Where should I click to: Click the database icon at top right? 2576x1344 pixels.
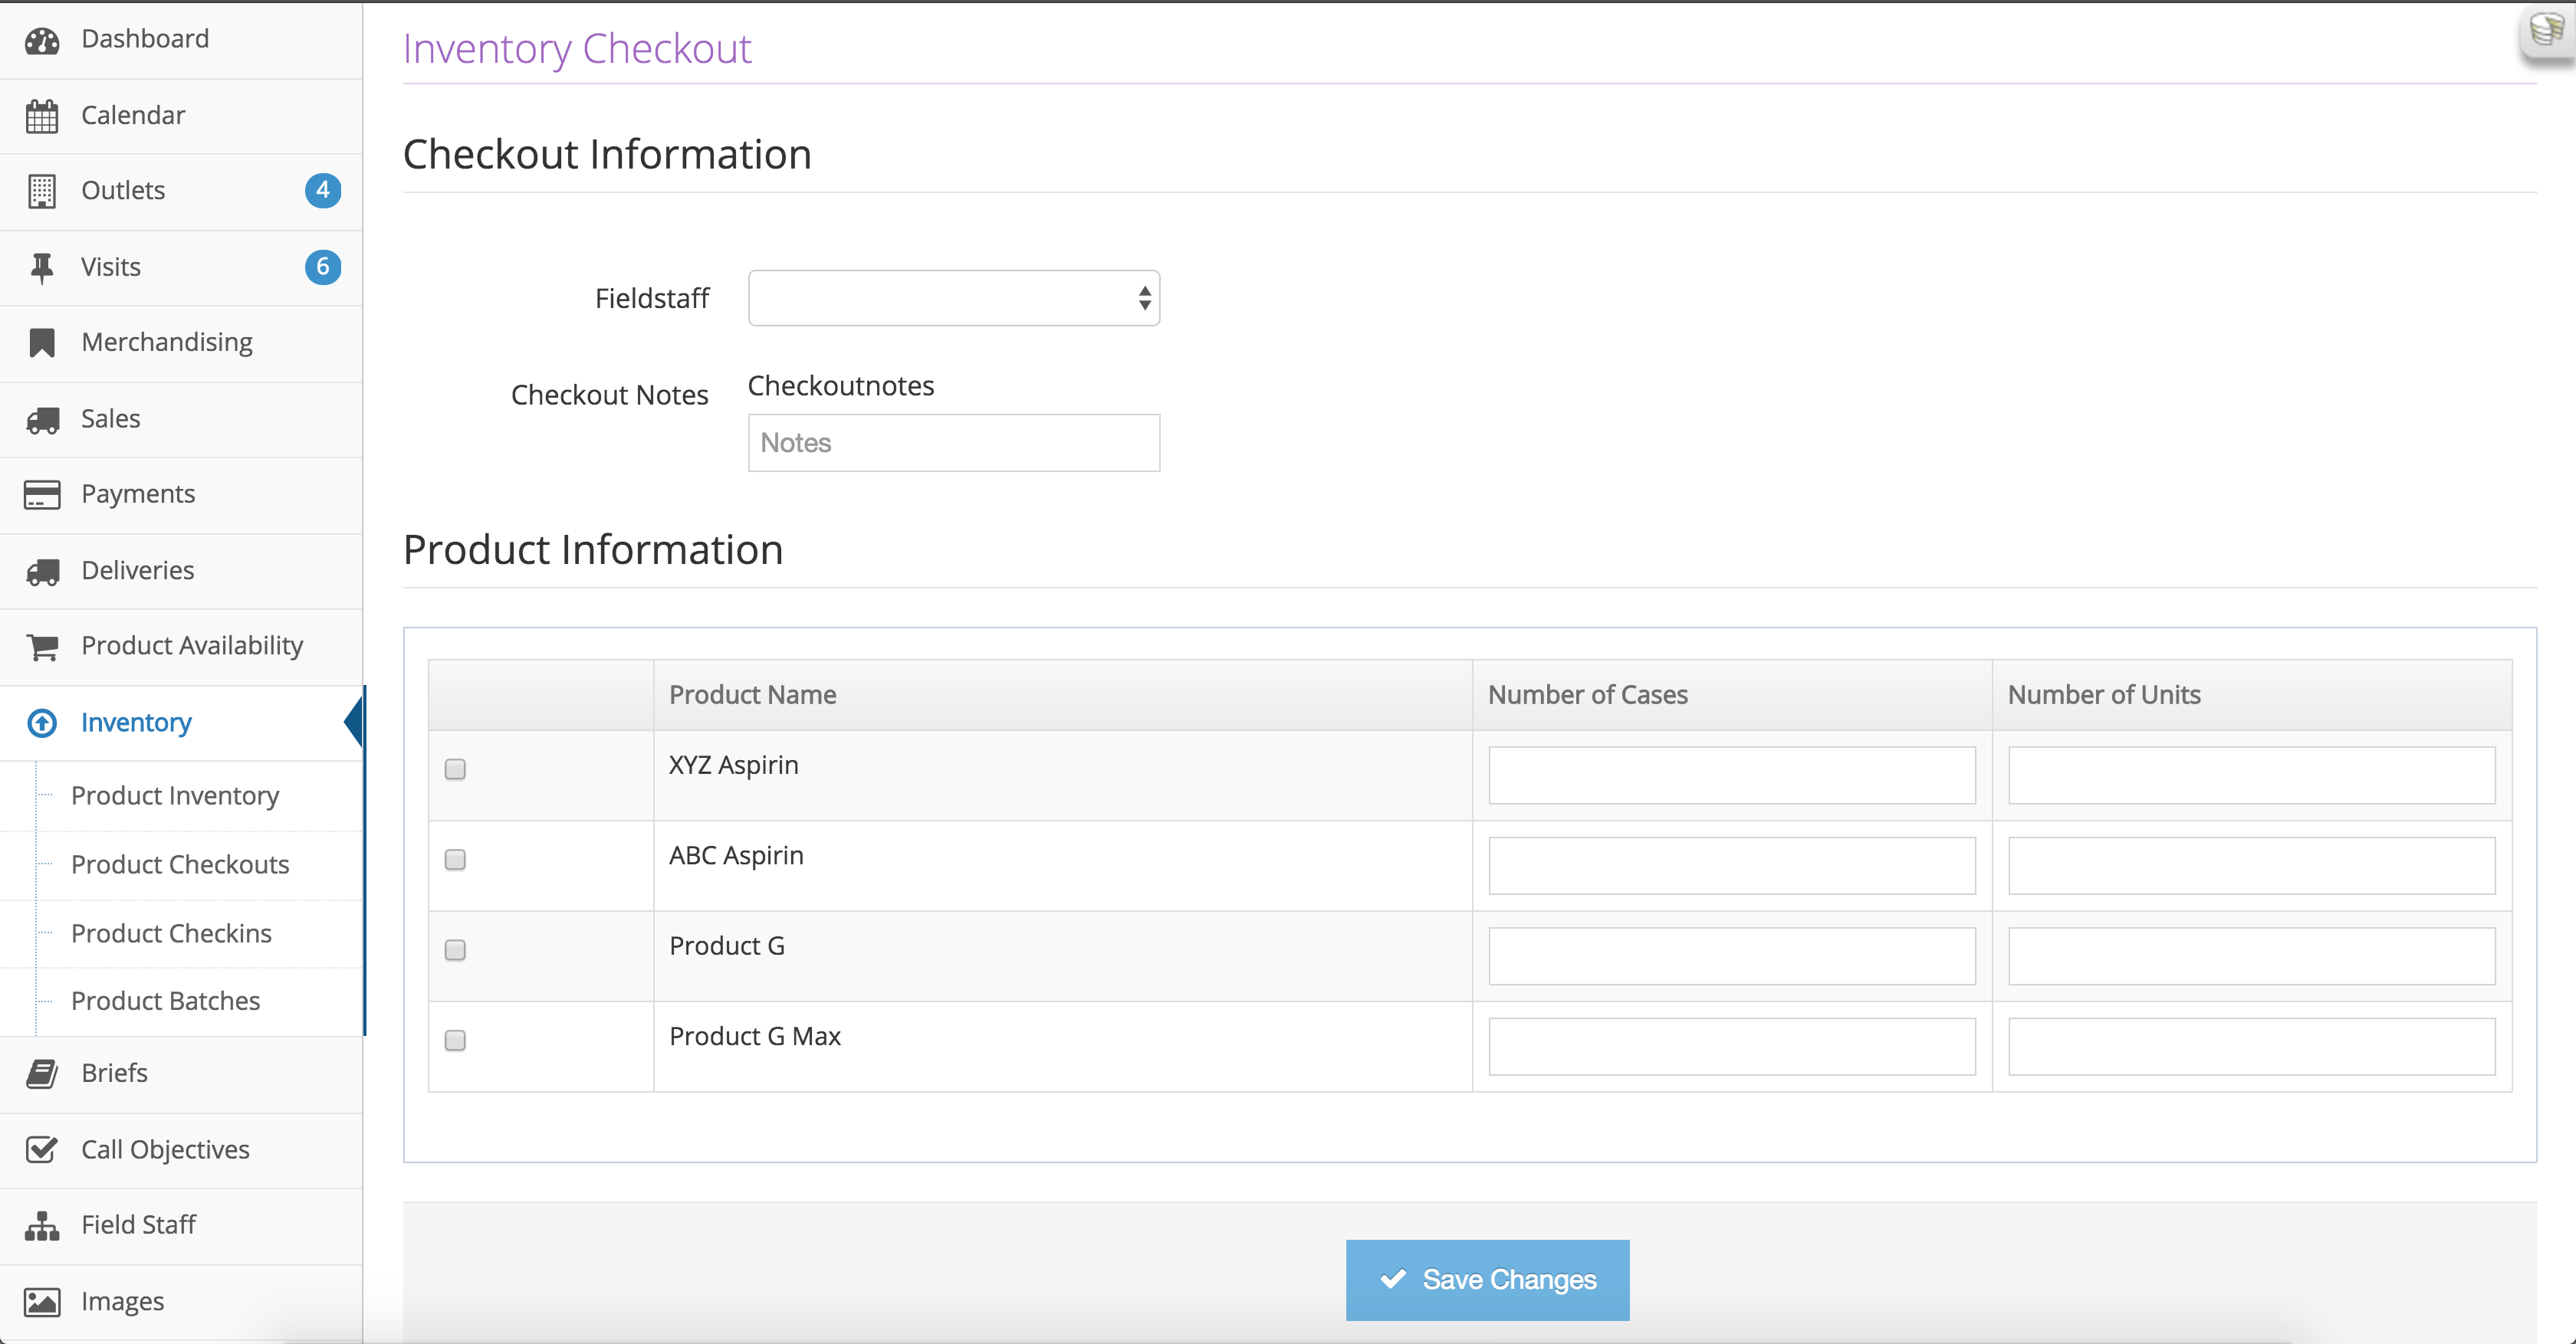coord(2546,30)
